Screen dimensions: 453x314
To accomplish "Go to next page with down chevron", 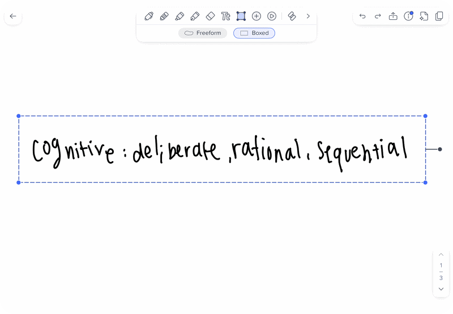I will pyautogui.click(x=441, y=289).
